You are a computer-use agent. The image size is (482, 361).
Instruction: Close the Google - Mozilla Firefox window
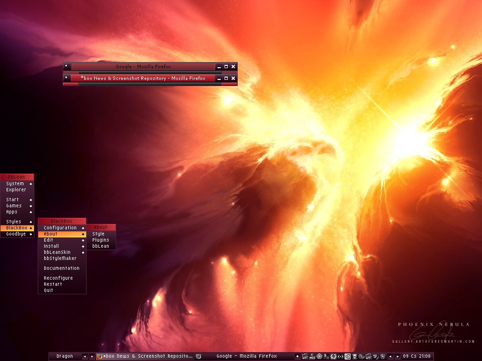coord(233,67)
